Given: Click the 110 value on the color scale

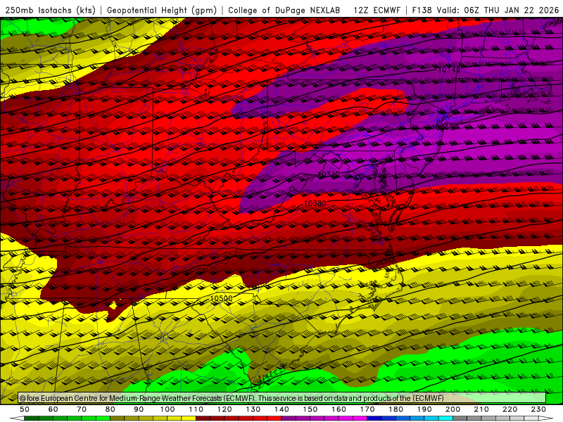Looking at the screenshot, I should pyautogui.click(x=196, y=409).
